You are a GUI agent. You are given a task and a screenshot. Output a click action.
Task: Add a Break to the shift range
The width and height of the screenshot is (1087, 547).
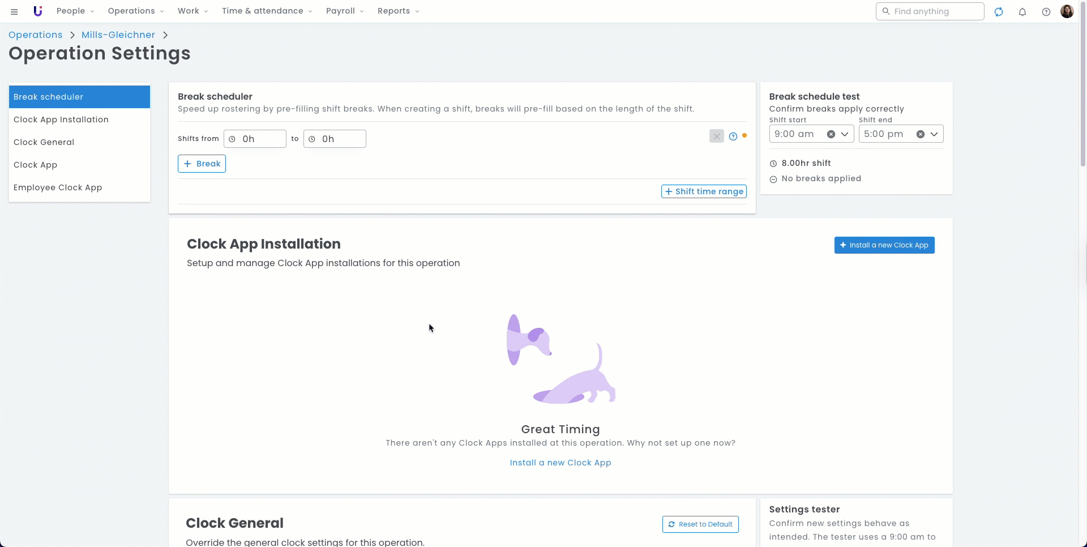[202, 164]
